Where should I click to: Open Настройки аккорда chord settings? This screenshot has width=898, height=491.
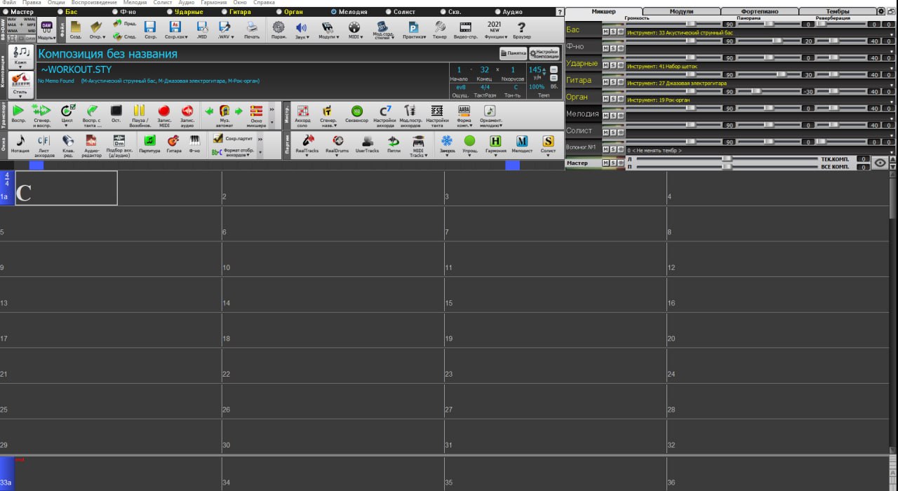(384, 114)
